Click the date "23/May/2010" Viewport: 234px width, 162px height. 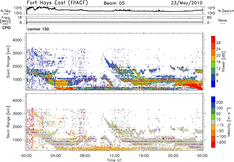(x=187, y=3)
